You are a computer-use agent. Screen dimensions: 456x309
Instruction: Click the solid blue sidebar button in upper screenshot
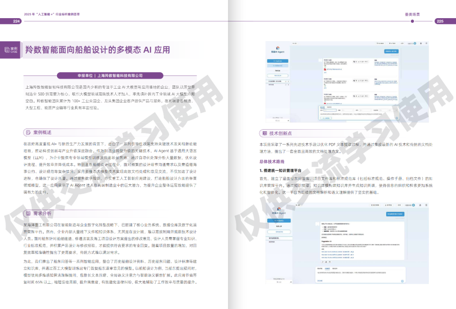pos(278,61)
